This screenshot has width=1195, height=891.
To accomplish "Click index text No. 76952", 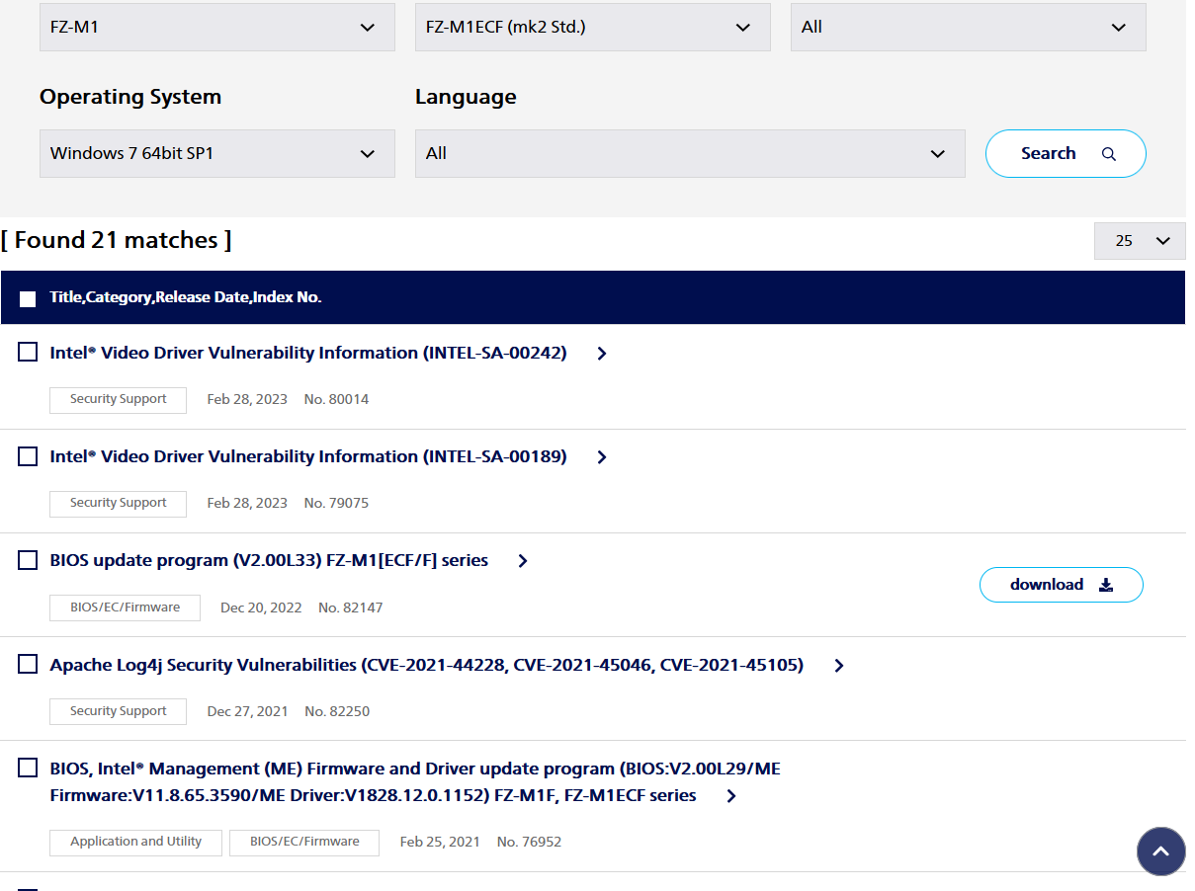I will click(x=529, y=842).
